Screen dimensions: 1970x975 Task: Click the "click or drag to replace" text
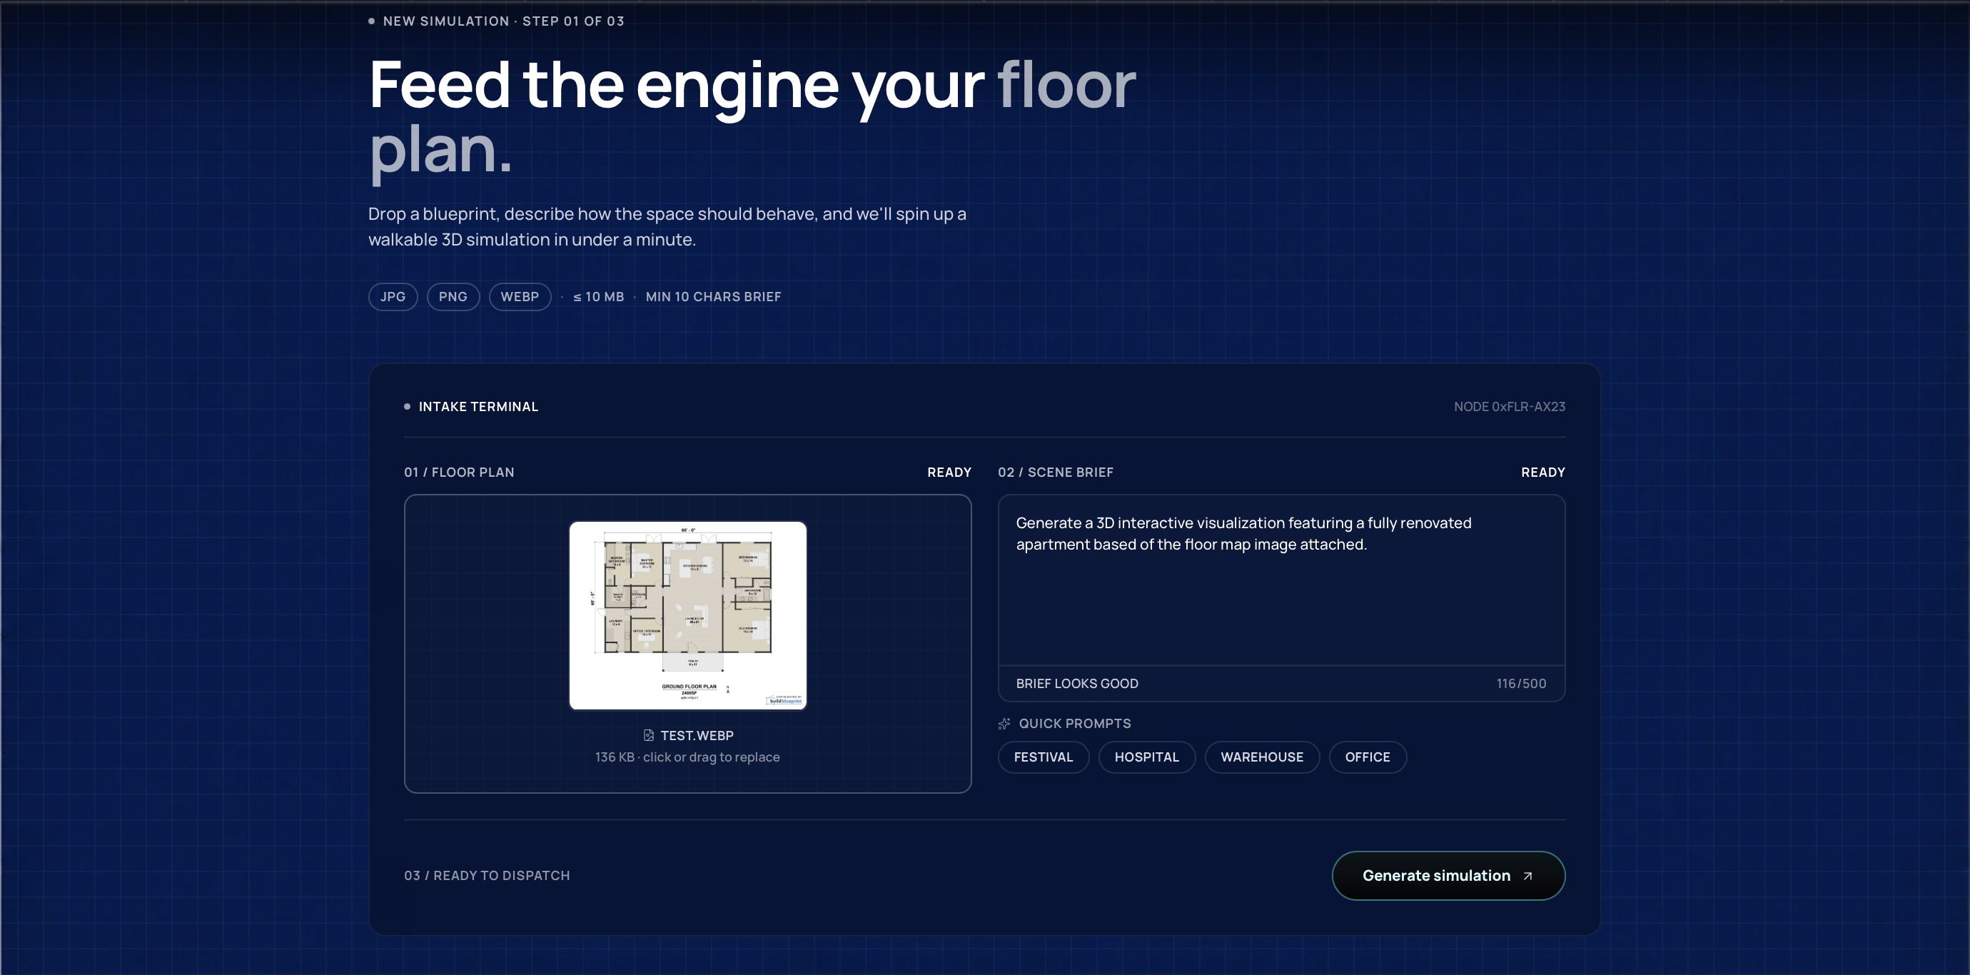(711, 757)
